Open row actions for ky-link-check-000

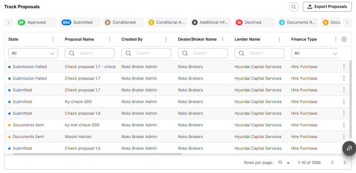pyautogui.click(x=344, y=125)
